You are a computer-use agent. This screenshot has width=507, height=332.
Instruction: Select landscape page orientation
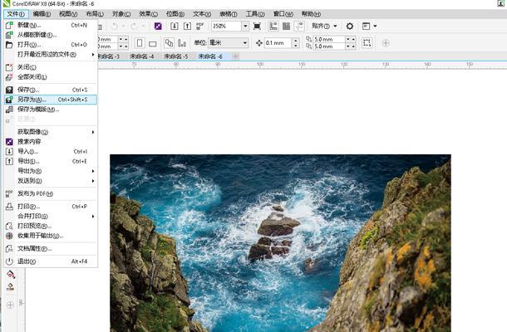(x=153, y=43)
